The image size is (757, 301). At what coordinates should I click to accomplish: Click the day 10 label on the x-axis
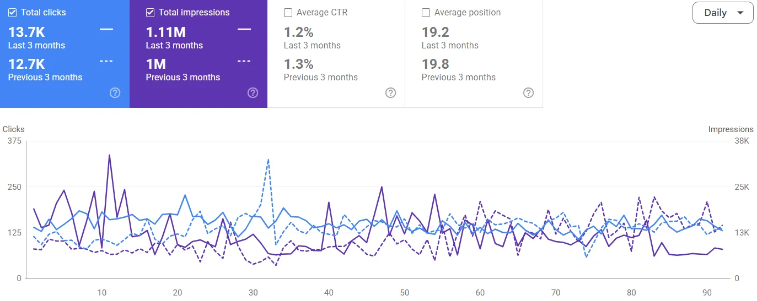click(101, 292)
